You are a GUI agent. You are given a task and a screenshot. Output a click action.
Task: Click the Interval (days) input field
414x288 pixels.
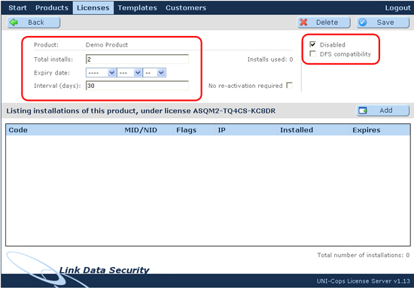(x=137, y=86)
